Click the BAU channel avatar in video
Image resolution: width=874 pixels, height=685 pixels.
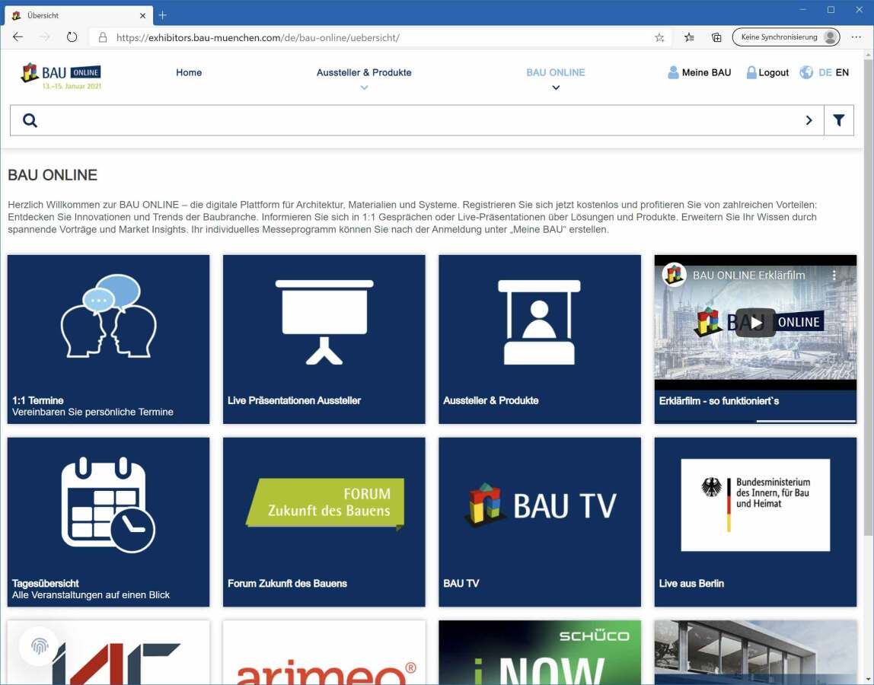[674, 275]
